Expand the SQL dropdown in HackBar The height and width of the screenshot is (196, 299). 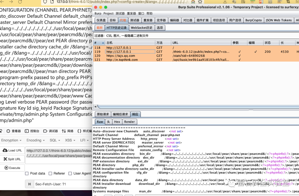(x=55, y=140)
